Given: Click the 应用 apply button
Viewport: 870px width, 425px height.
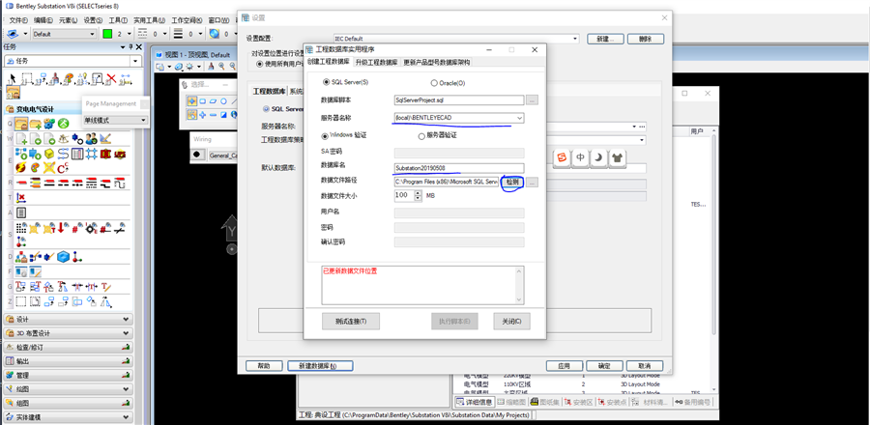Looking at the screenshot, I should click(x=565, y=366).
